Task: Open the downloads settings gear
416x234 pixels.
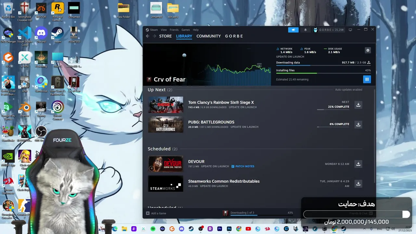Action: click(x=368, y=50)
